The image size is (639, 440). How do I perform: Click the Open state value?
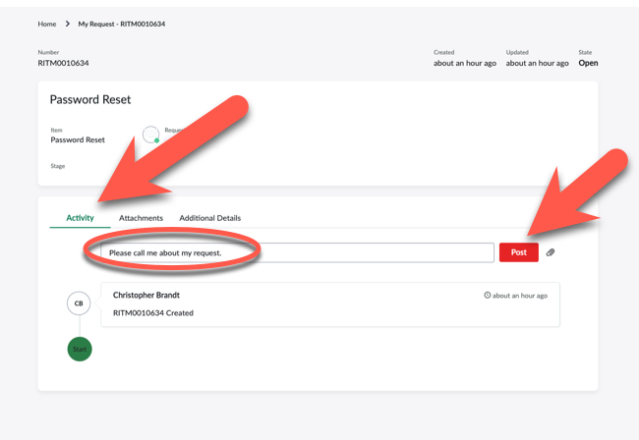tap(588, 63)
